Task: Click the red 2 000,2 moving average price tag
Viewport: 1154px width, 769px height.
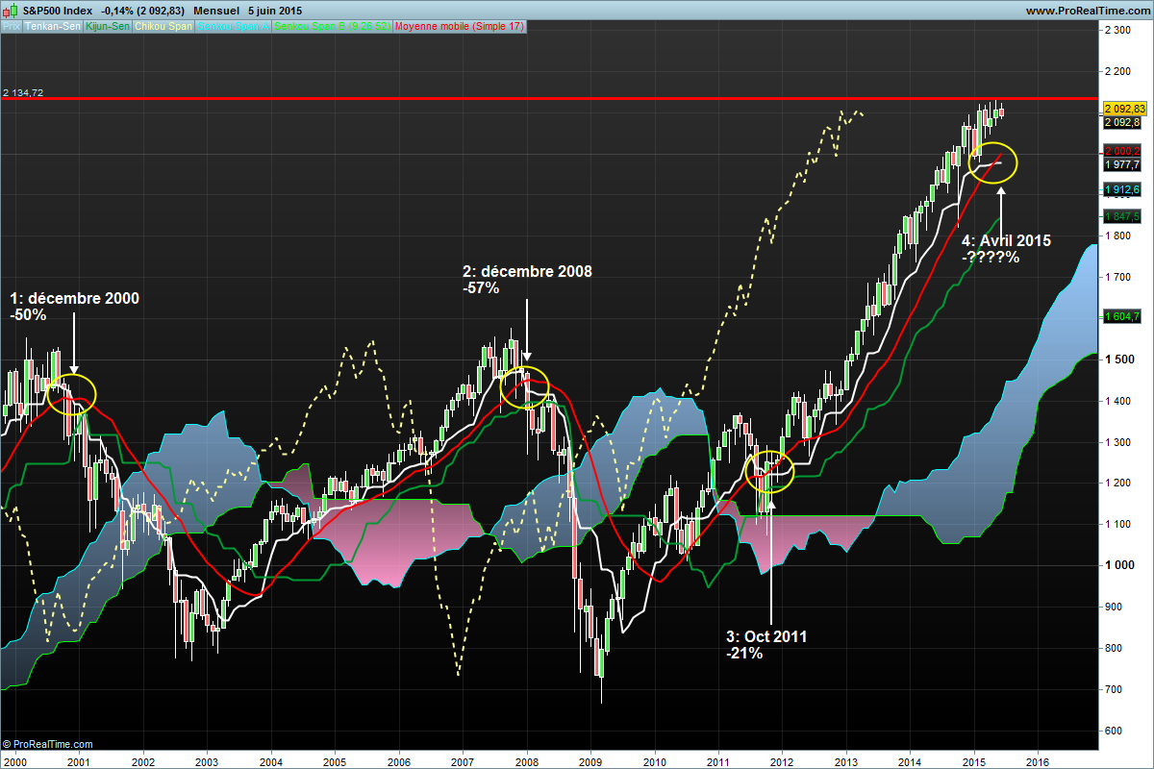Action: click(x=1121, y=152)
